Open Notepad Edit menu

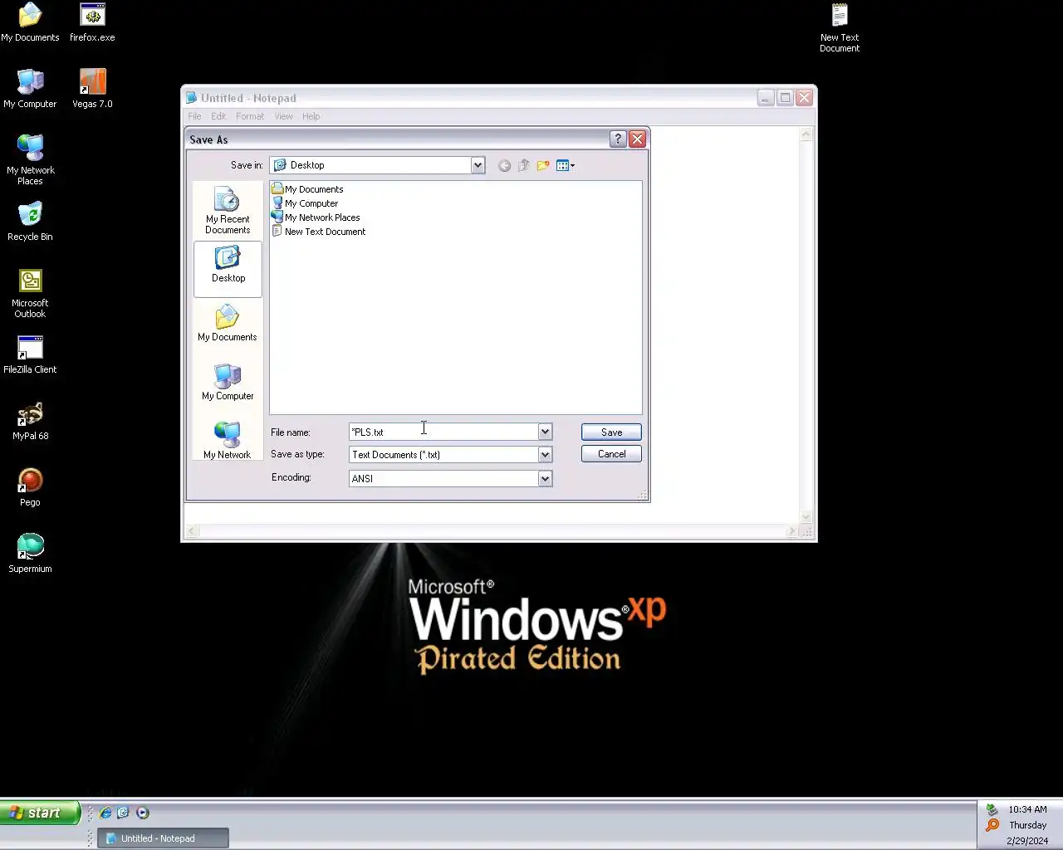(218, 116)
